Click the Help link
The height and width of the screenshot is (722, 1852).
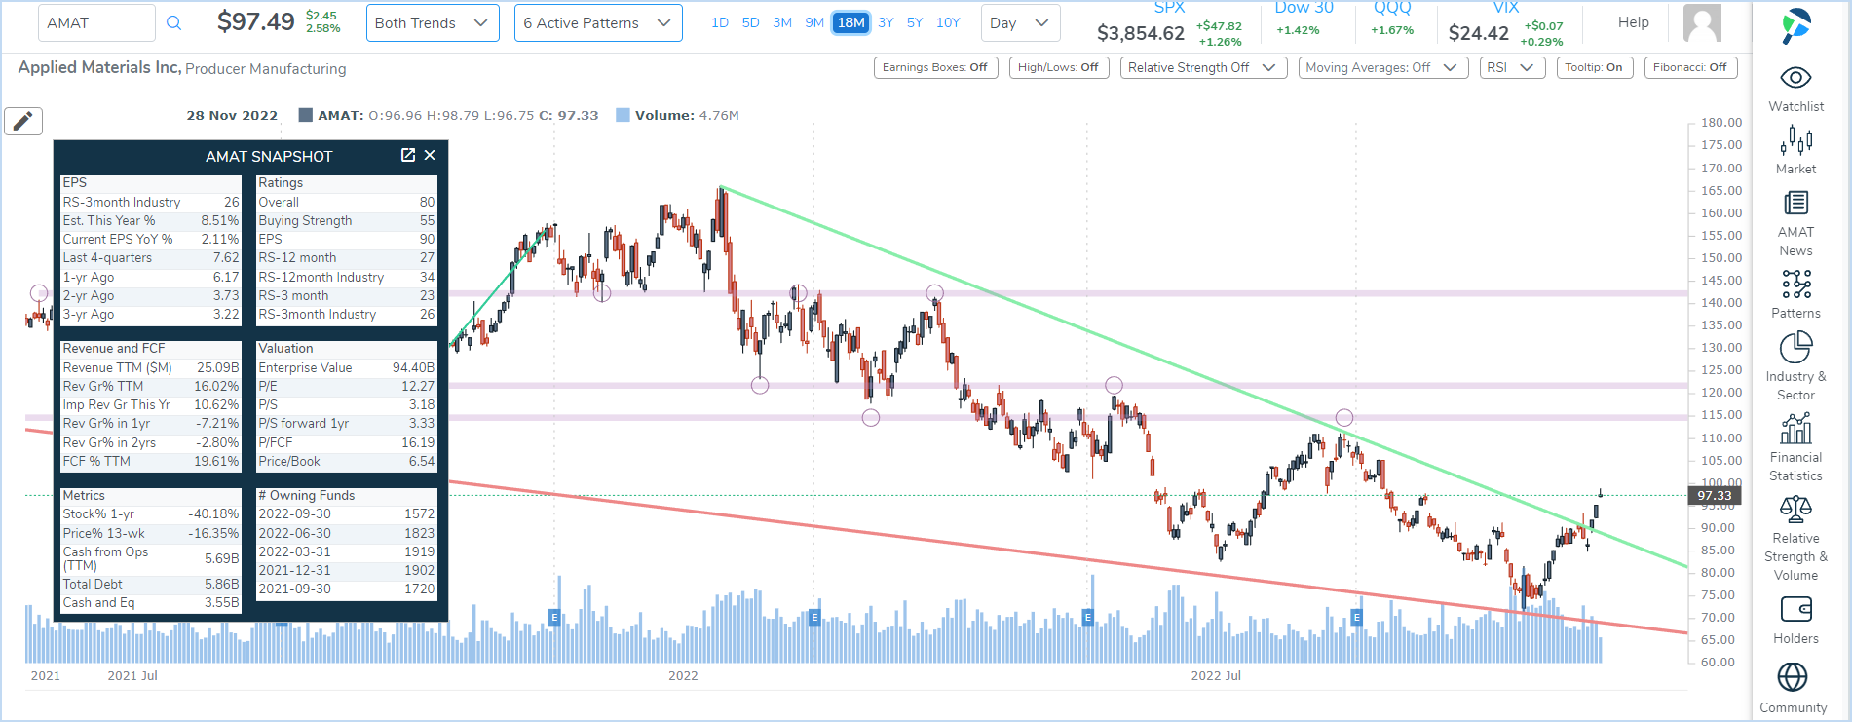coord(1634,22)
